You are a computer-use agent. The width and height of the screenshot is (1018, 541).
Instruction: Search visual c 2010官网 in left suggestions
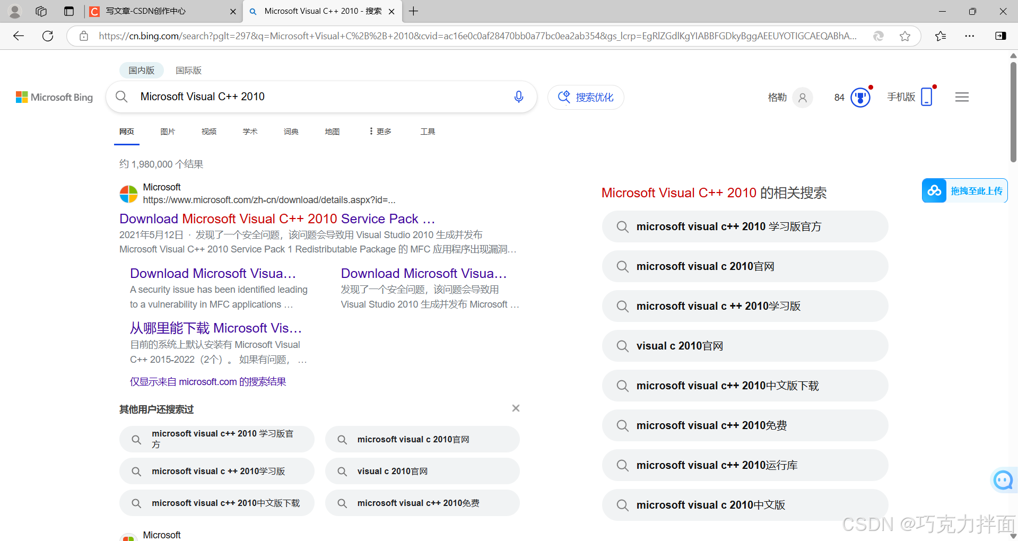click(x=422, y=471)
